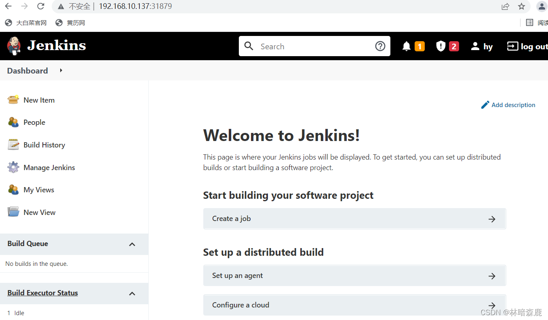Click the Search input box
The image size is (548, 320).
click(x=314, y=46)
